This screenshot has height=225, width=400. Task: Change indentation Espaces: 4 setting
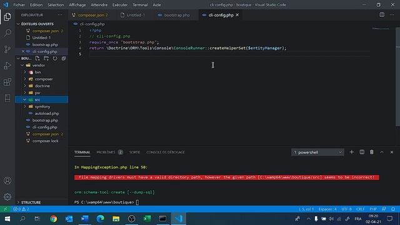327,209
